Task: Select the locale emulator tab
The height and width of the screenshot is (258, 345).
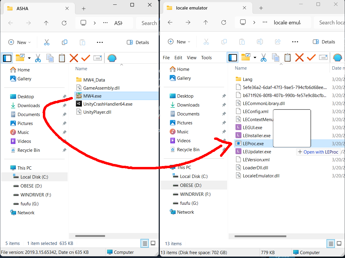Action: point(207,8)
